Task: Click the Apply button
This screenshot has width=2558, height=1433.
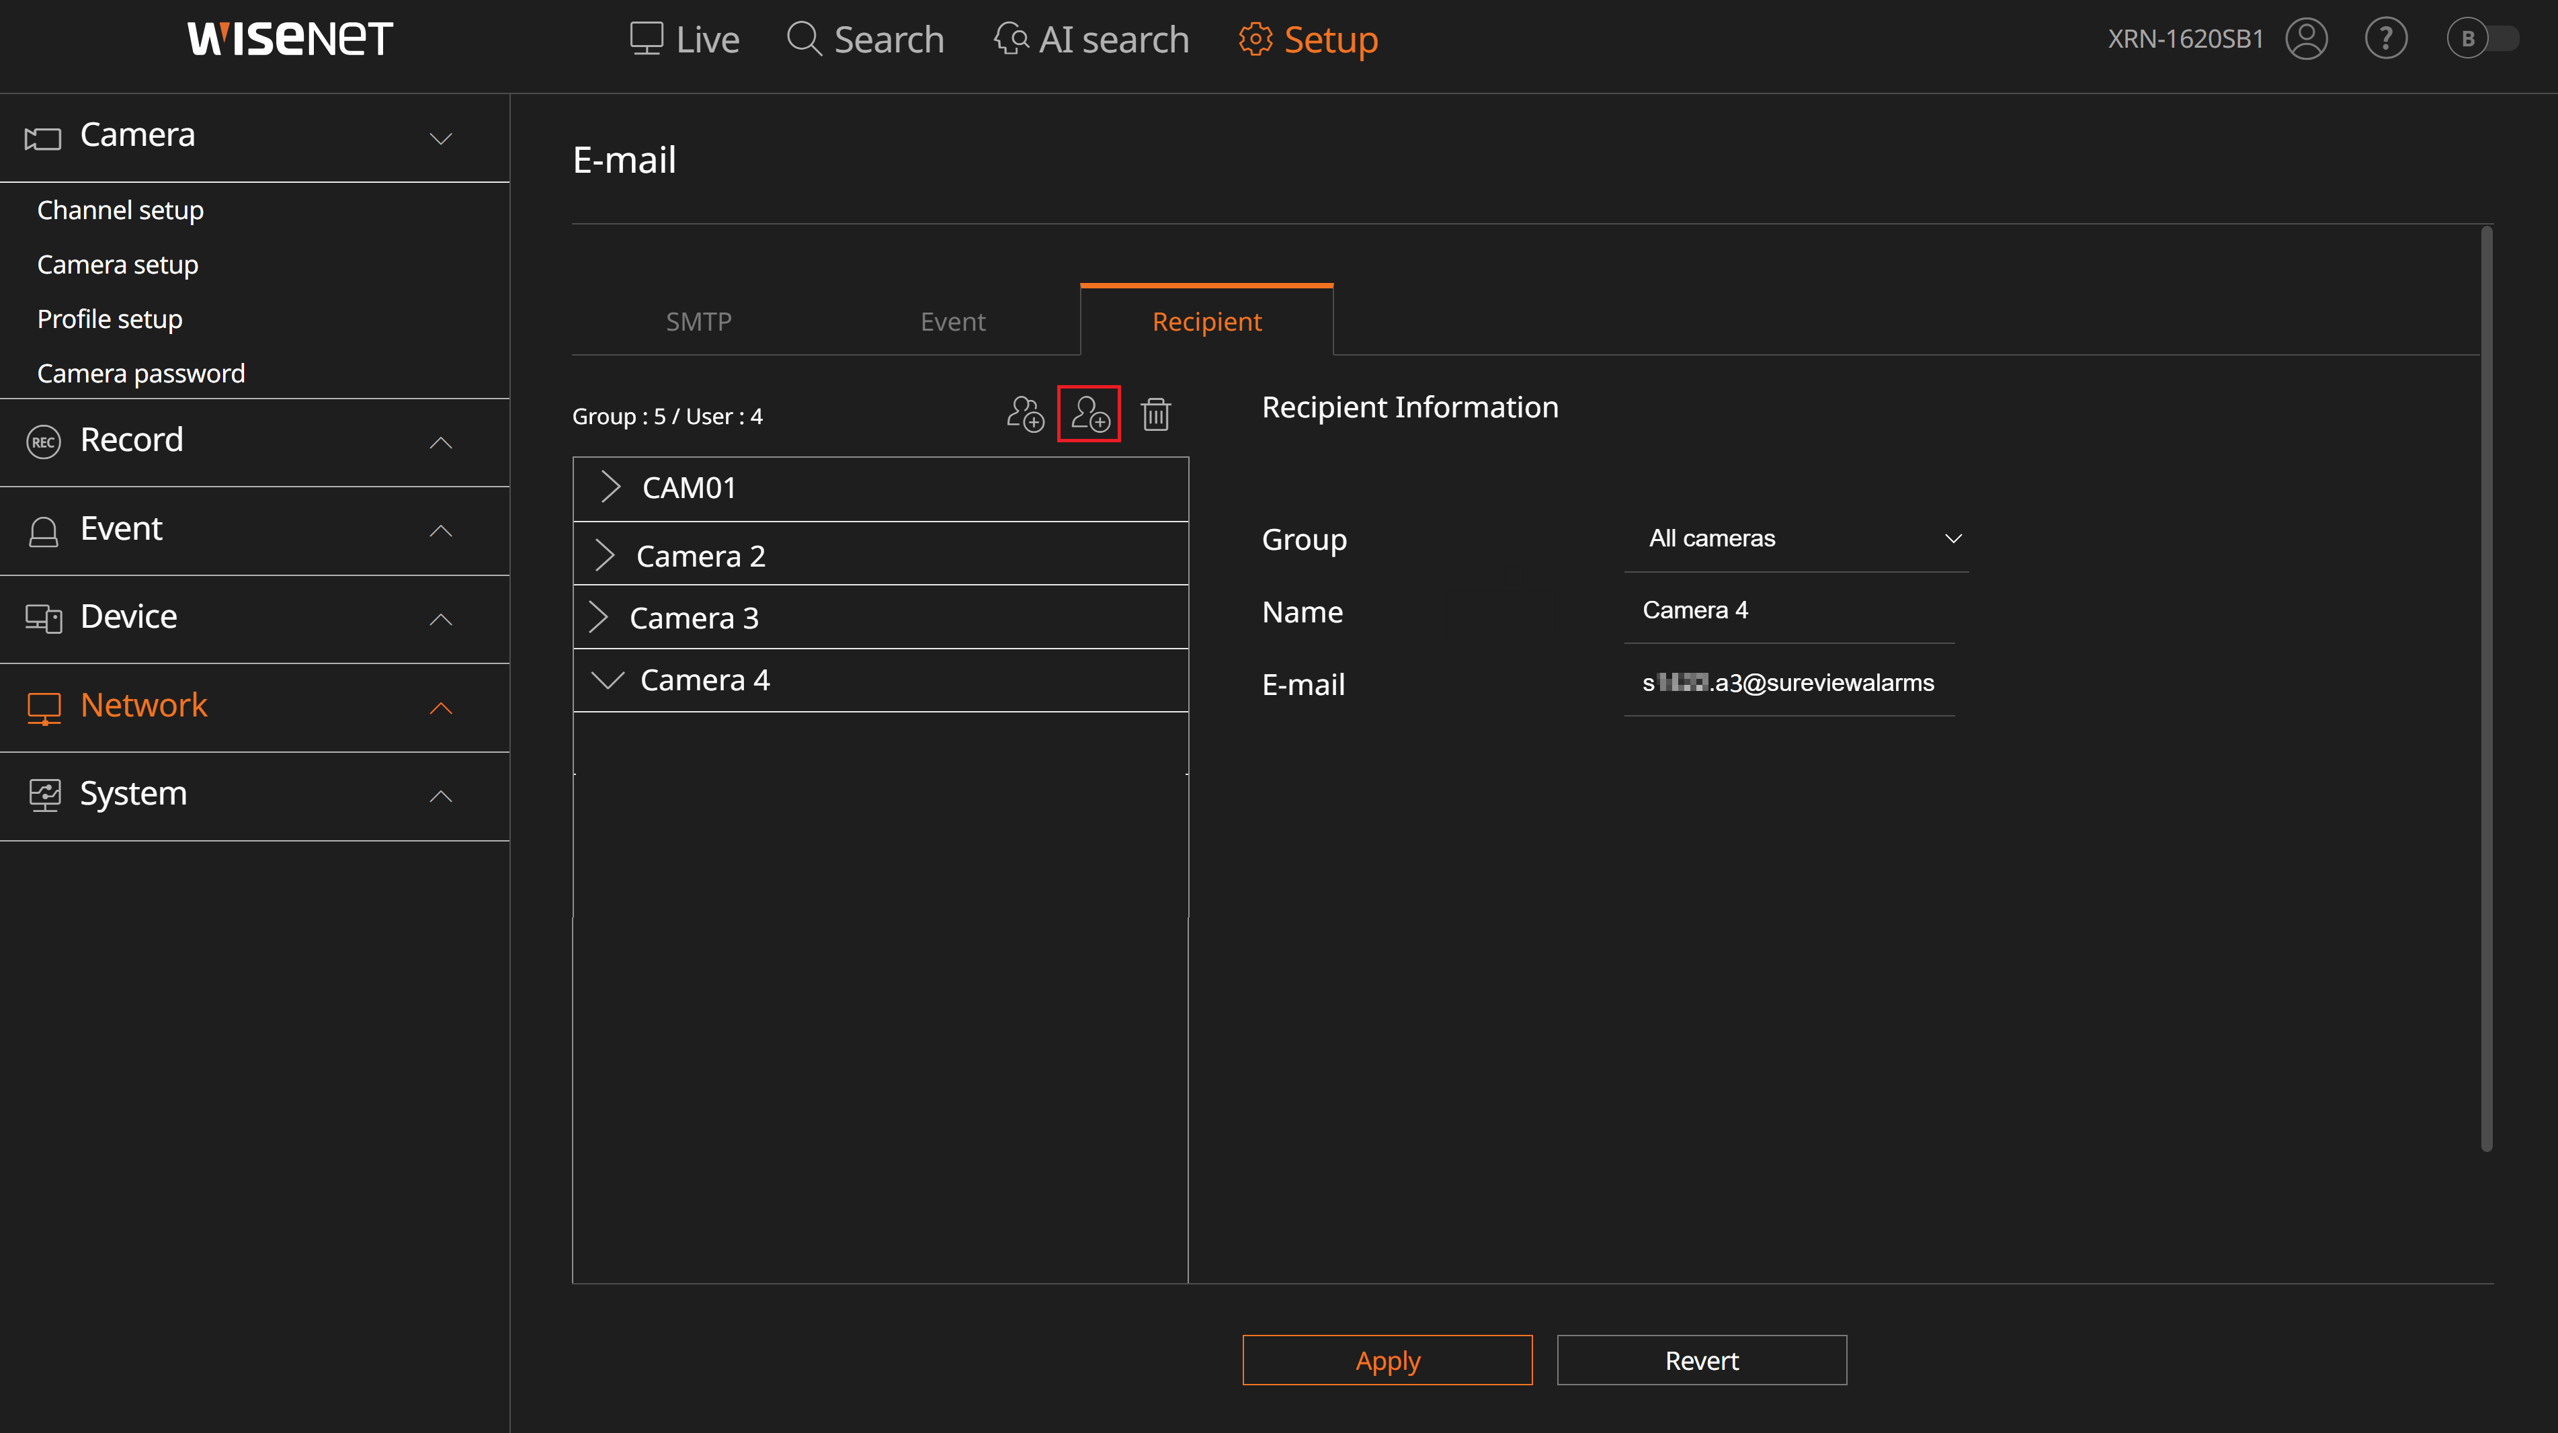Action: point(1387,1360)
